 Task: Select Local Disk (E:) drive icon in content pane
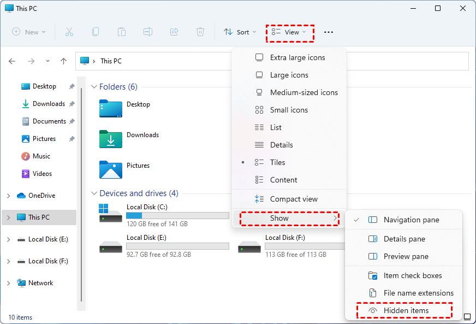click(x=110, y=247)
